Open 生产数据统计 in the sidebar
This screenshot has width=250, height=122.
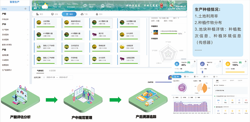tap(7, 70)
